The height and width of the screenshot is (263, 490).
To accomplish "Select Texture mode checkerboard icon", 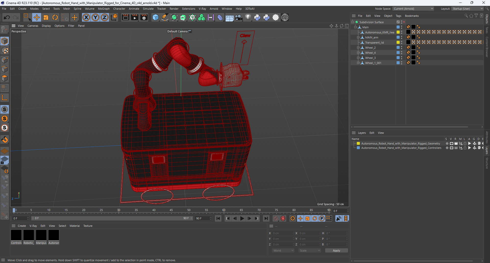I will point(5,50).
